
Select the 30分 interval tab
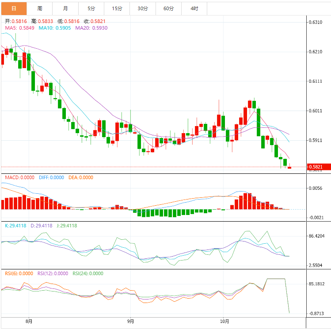143,8
